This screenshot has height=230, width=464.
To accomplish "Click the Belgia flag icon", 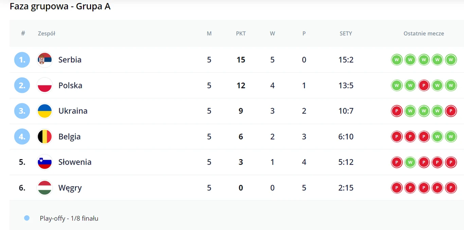I will pos(44,137).
